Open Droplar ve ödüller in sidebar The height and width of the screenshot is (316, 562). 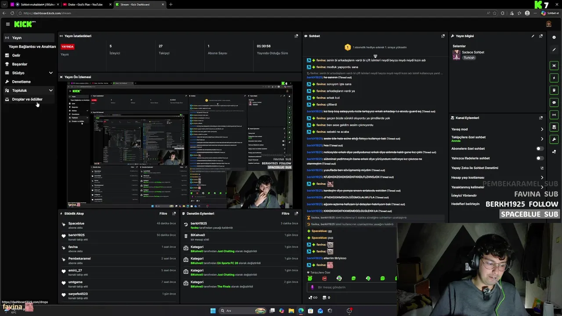[x=29, y=99]
